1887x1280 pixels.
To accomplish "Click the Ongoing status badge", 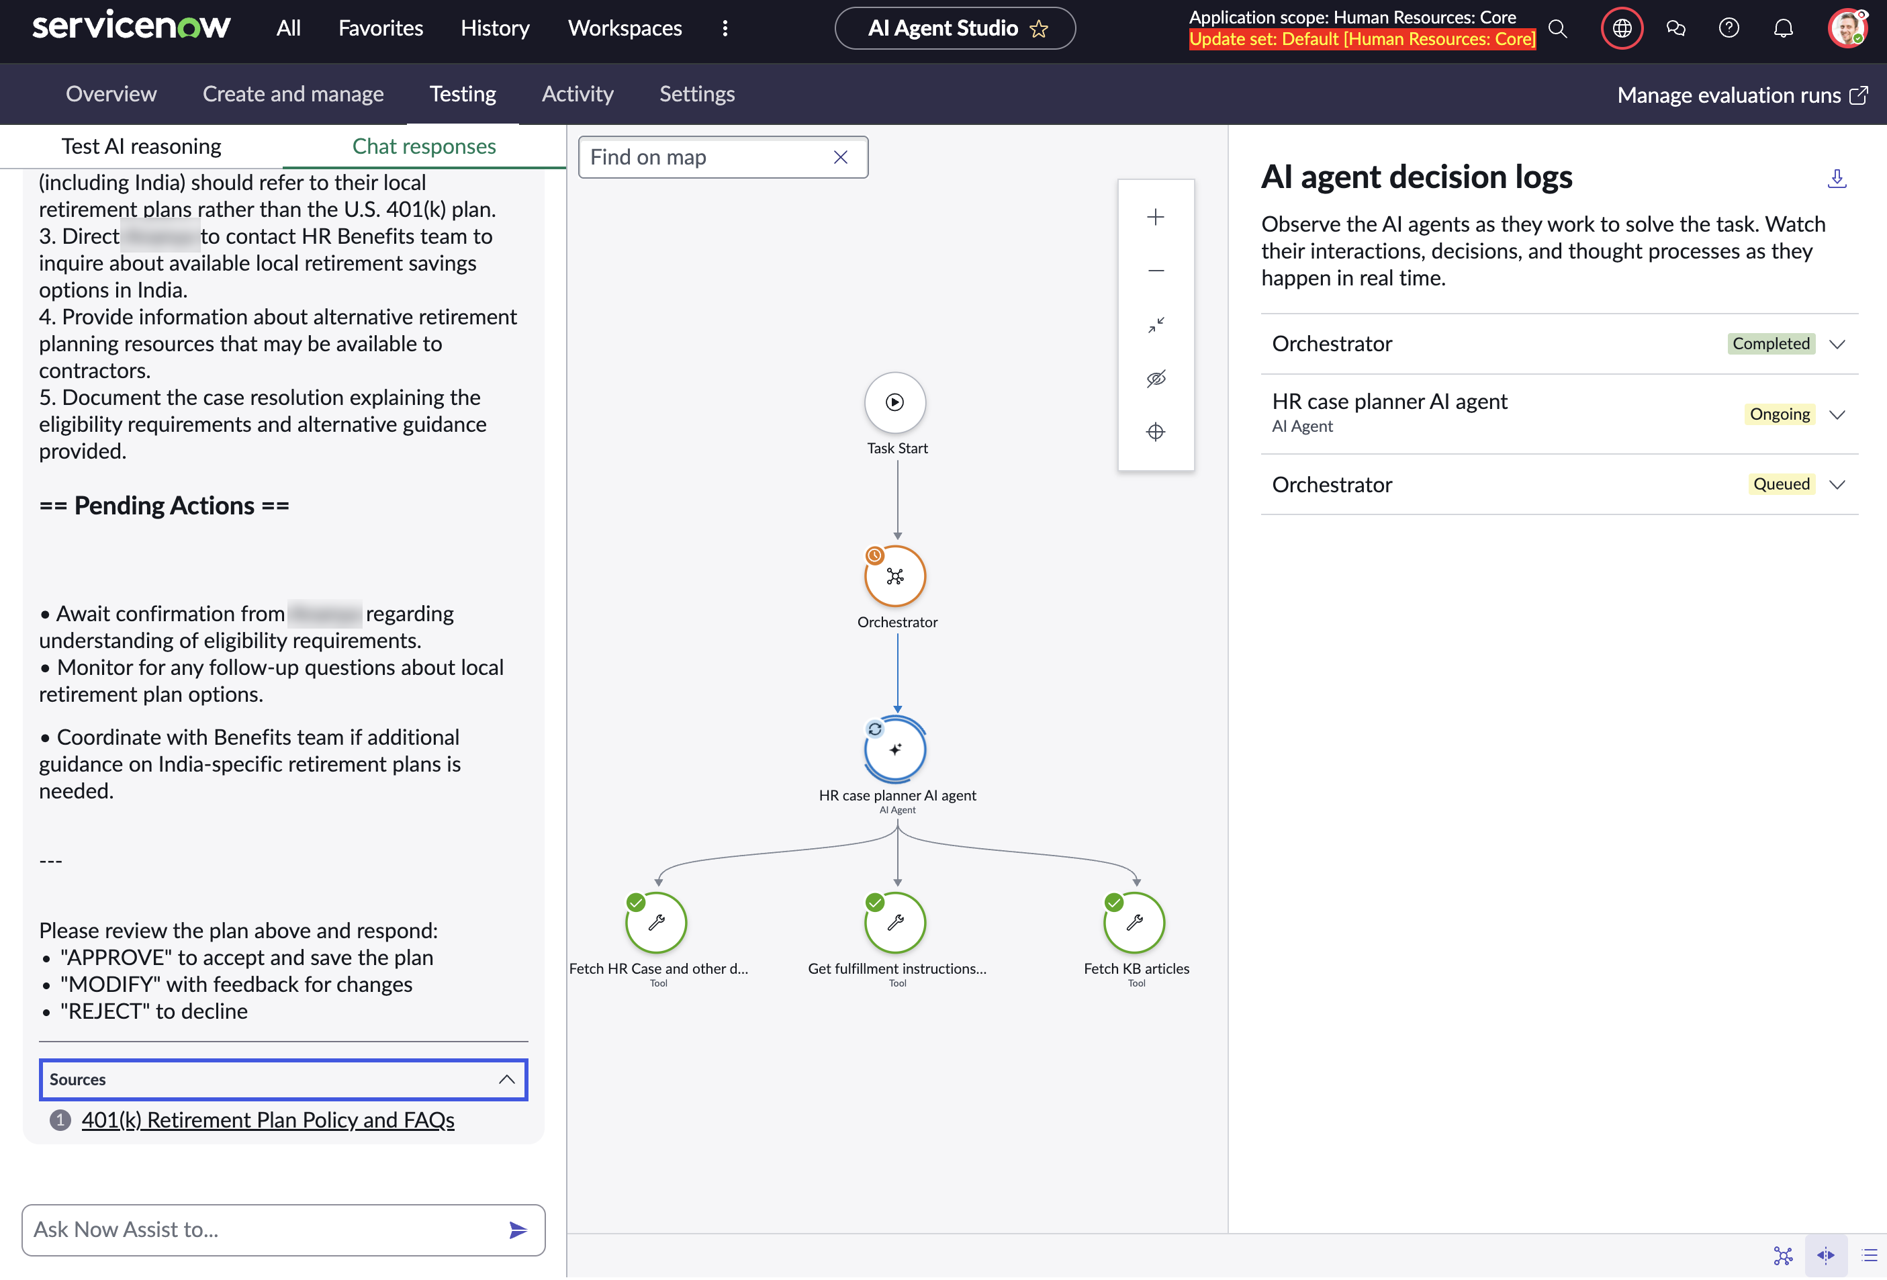I will tap(1779, 414).
